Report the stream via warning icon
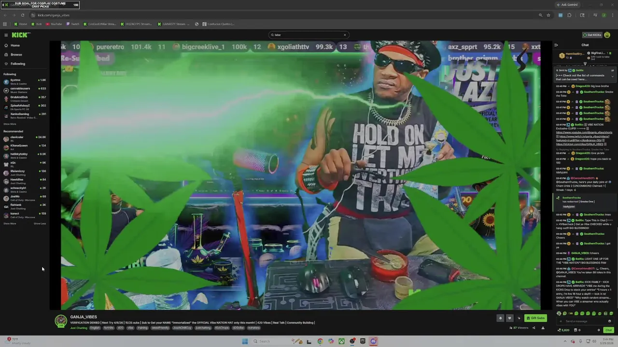The height and width of the screenshot is (347, 618). point(543,328)
